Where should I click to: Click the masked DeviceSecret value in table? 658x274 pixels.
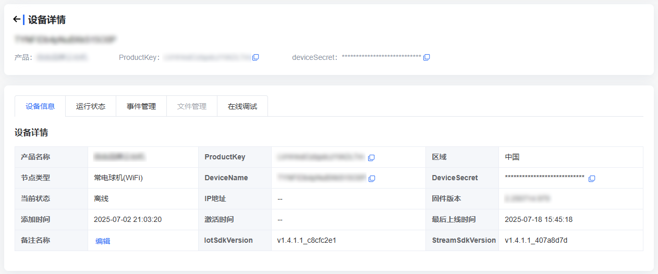(x=544, y=178)
